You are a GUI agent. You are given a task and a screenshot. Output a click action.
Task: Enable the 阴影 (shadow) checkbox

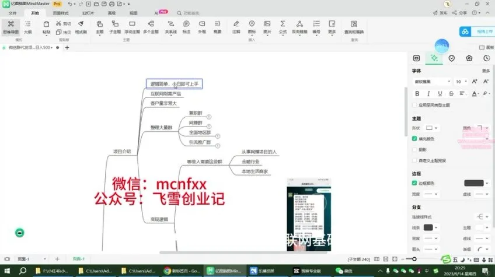pos(415,149)
